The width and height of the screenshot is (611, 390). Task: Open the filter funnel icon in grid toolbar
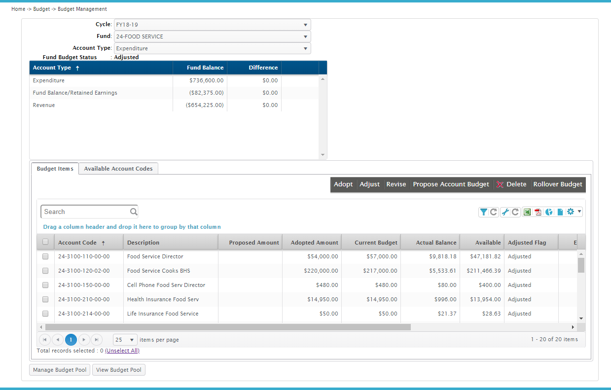click(x=484, y=212)
